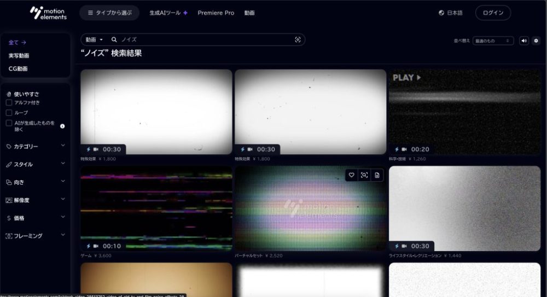The height and width of the screenshot is (297, 547).
Task: Enable the アルファ付き checkbox
Action: (9, 102)
